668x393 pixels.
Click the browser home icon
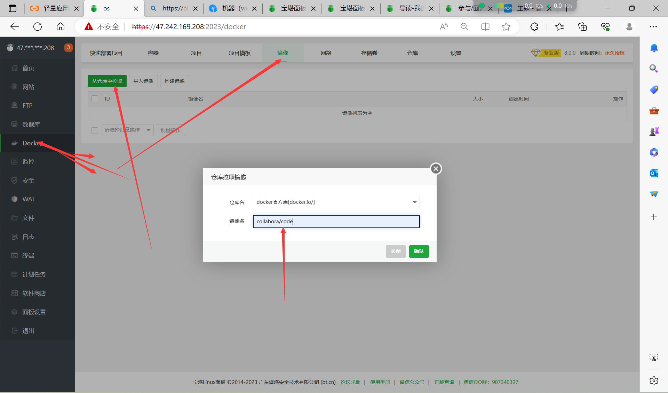[x=61, y=26]
